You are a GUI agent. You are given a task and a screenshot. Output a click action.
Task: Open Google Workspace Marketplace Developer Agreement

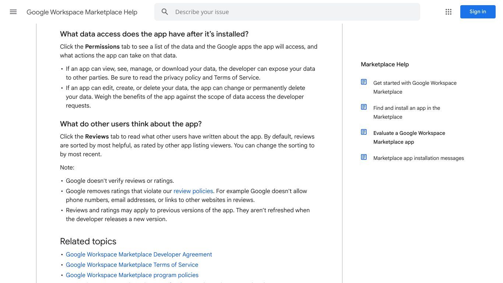(139, 254)
